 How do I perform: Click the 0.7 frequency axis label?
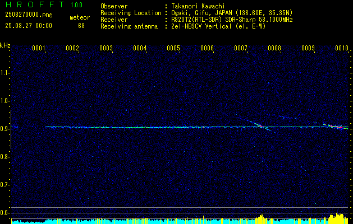coord(4,185)
